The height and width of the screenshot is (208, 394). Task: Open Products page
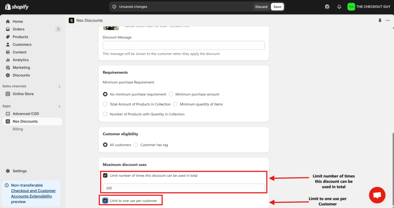click(x=20, y=37)
